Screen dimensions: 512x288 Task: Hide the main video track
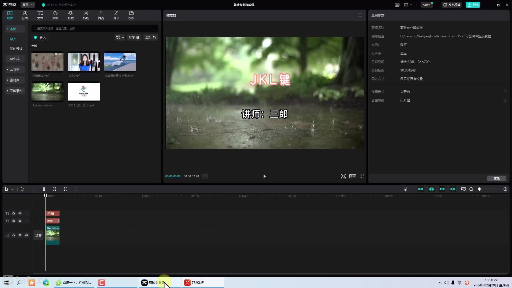coord(20,235)
